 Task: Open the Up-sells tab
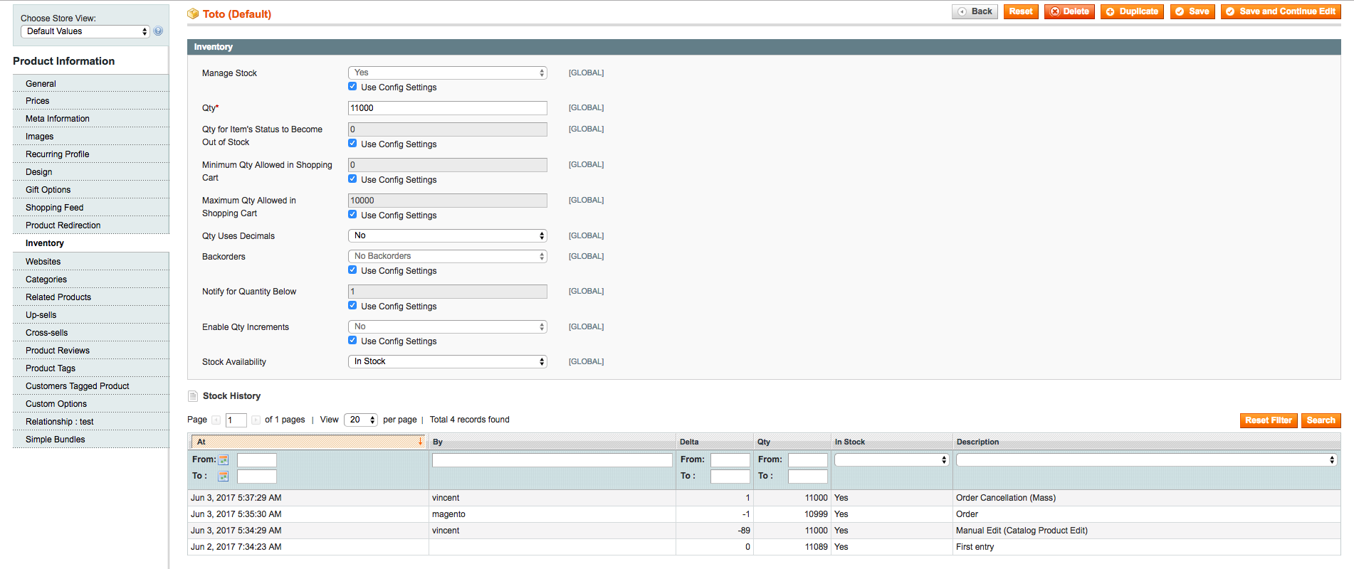coord(91,315)
